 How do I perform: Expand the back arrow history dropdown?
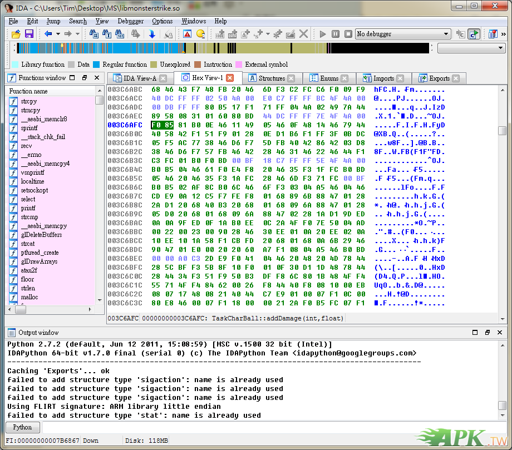(58, 34)
